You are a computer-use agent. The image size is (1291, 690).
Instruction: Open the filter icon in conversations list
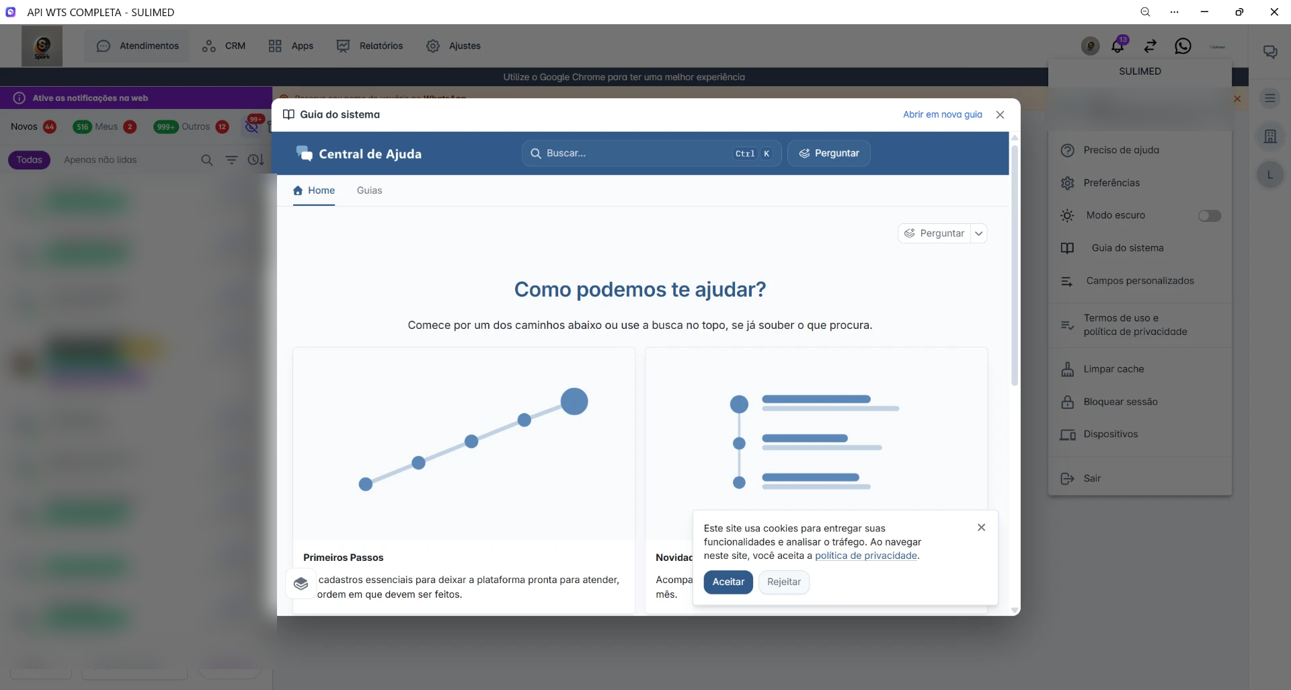pyautogui.click(x=231, y=160)
